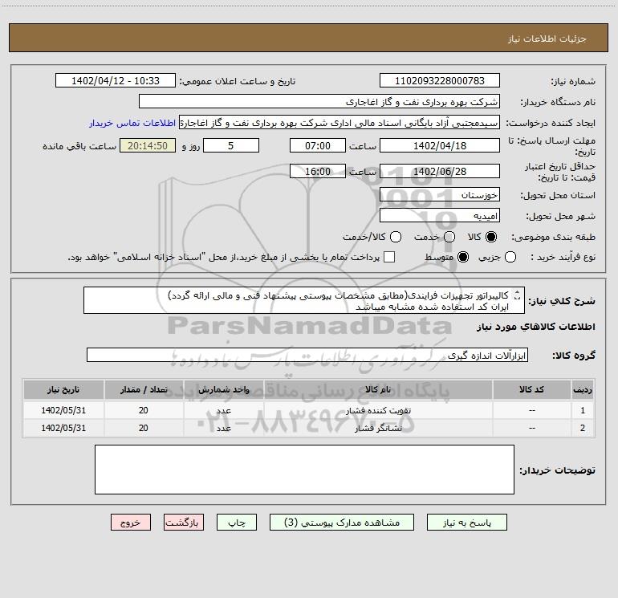618x598 pixels.
Task: Click item name نشانگر فشار
Action: [377, 428]
